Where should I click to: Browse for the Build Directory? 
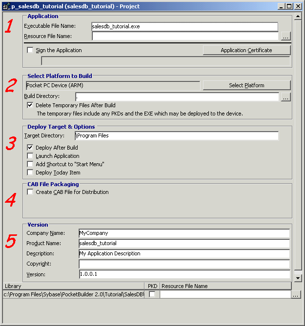coord(285,97)
